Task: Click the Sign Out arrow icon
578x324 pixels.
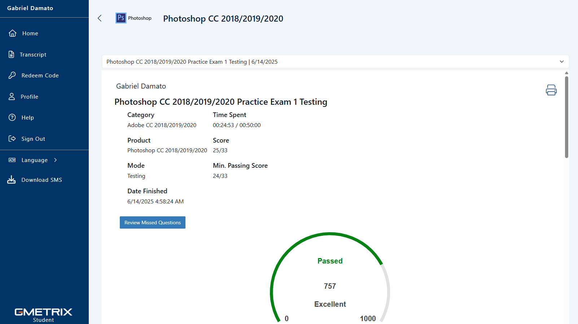Action: [12, 139]
